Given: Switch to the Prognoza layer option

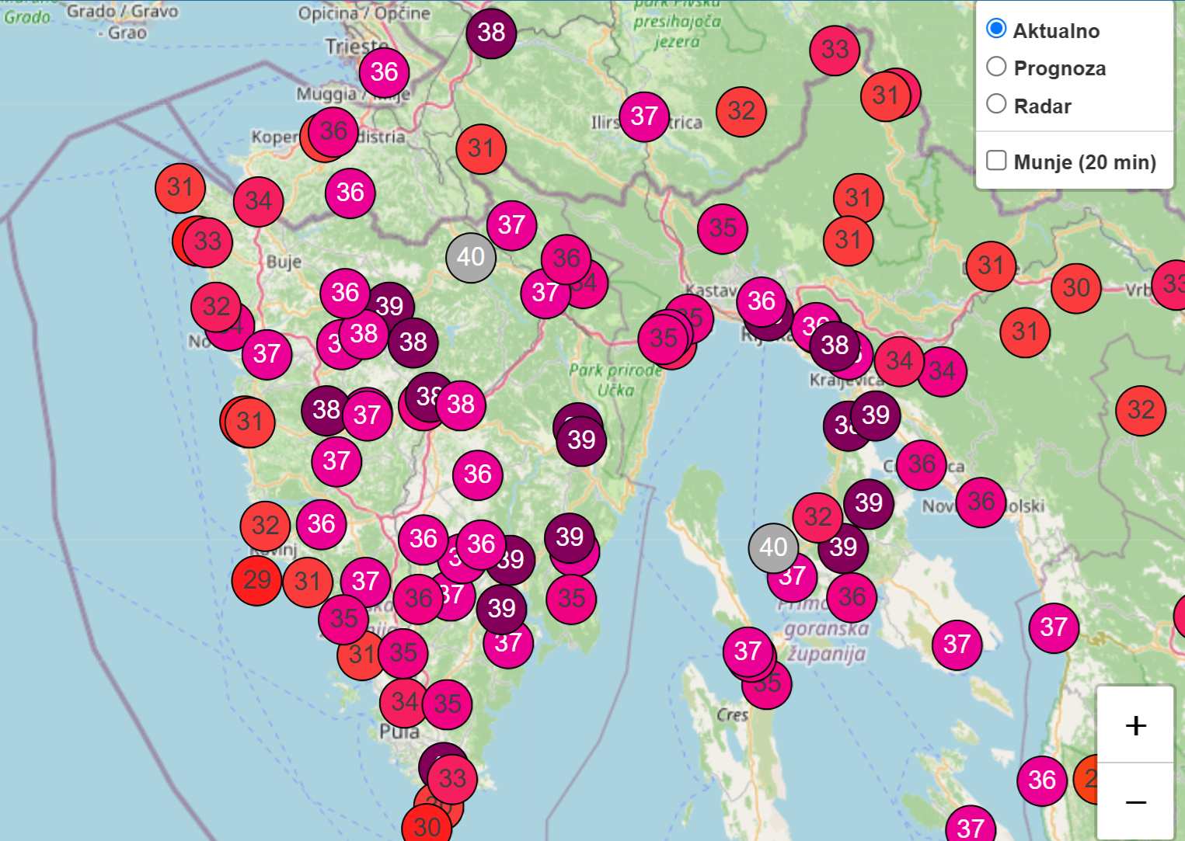Looking at the screenshot, I should coord(996,67).
